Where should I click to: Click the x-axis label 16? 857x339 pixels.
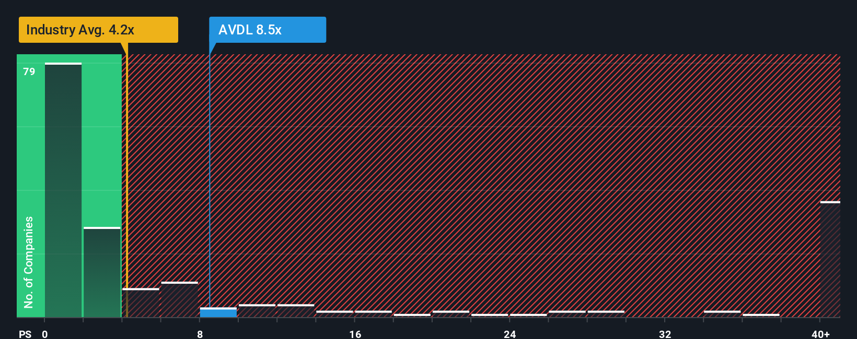coord(355,334)
